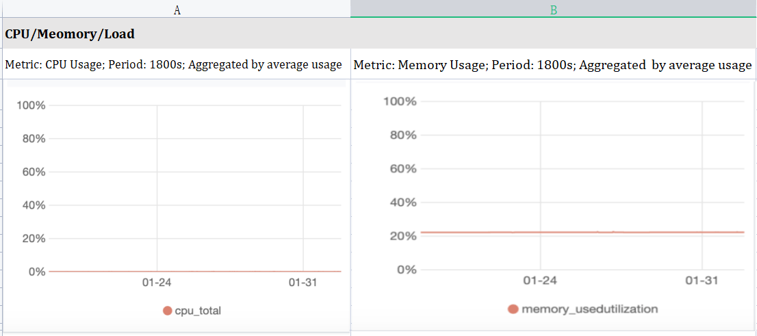Select the Memory Usage metric description cell
757x336 pixels.
[552, 66]
